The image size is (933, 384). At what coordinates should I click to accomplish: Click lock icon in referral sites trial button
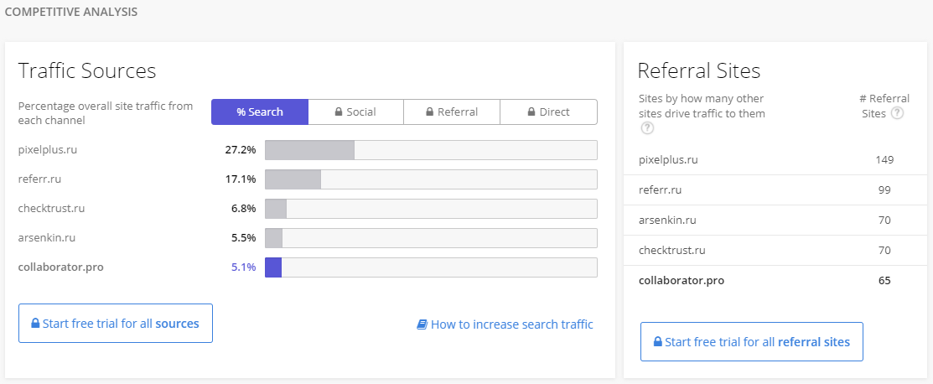pyautogui.click(x=658, y=342)
